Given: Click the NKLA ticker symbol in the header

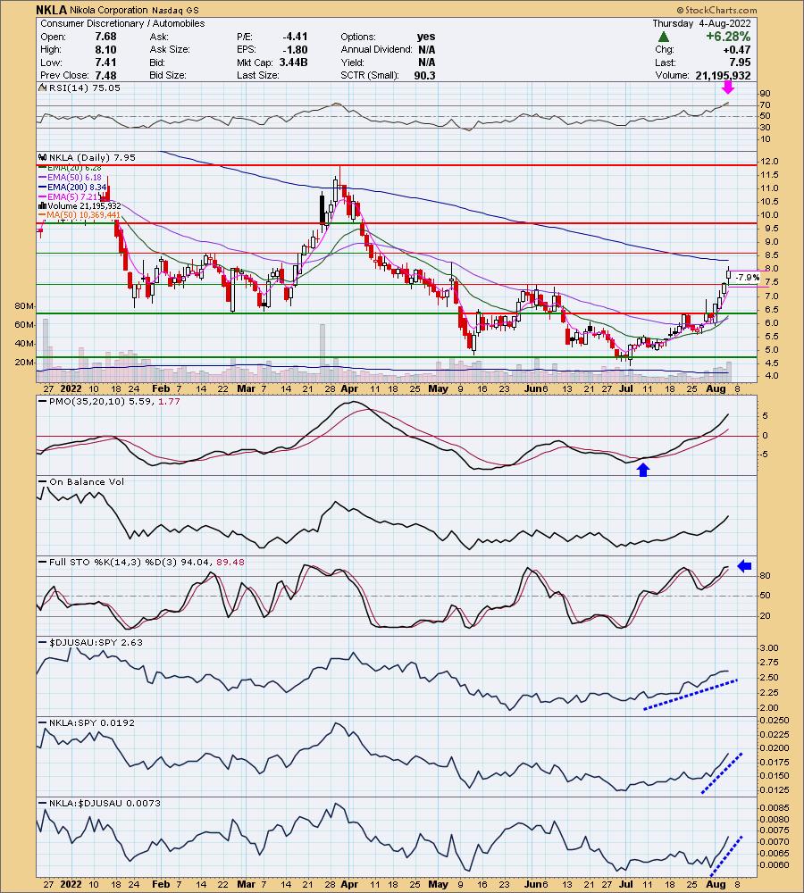Looking at the screenshot, I should click(52, 10).
